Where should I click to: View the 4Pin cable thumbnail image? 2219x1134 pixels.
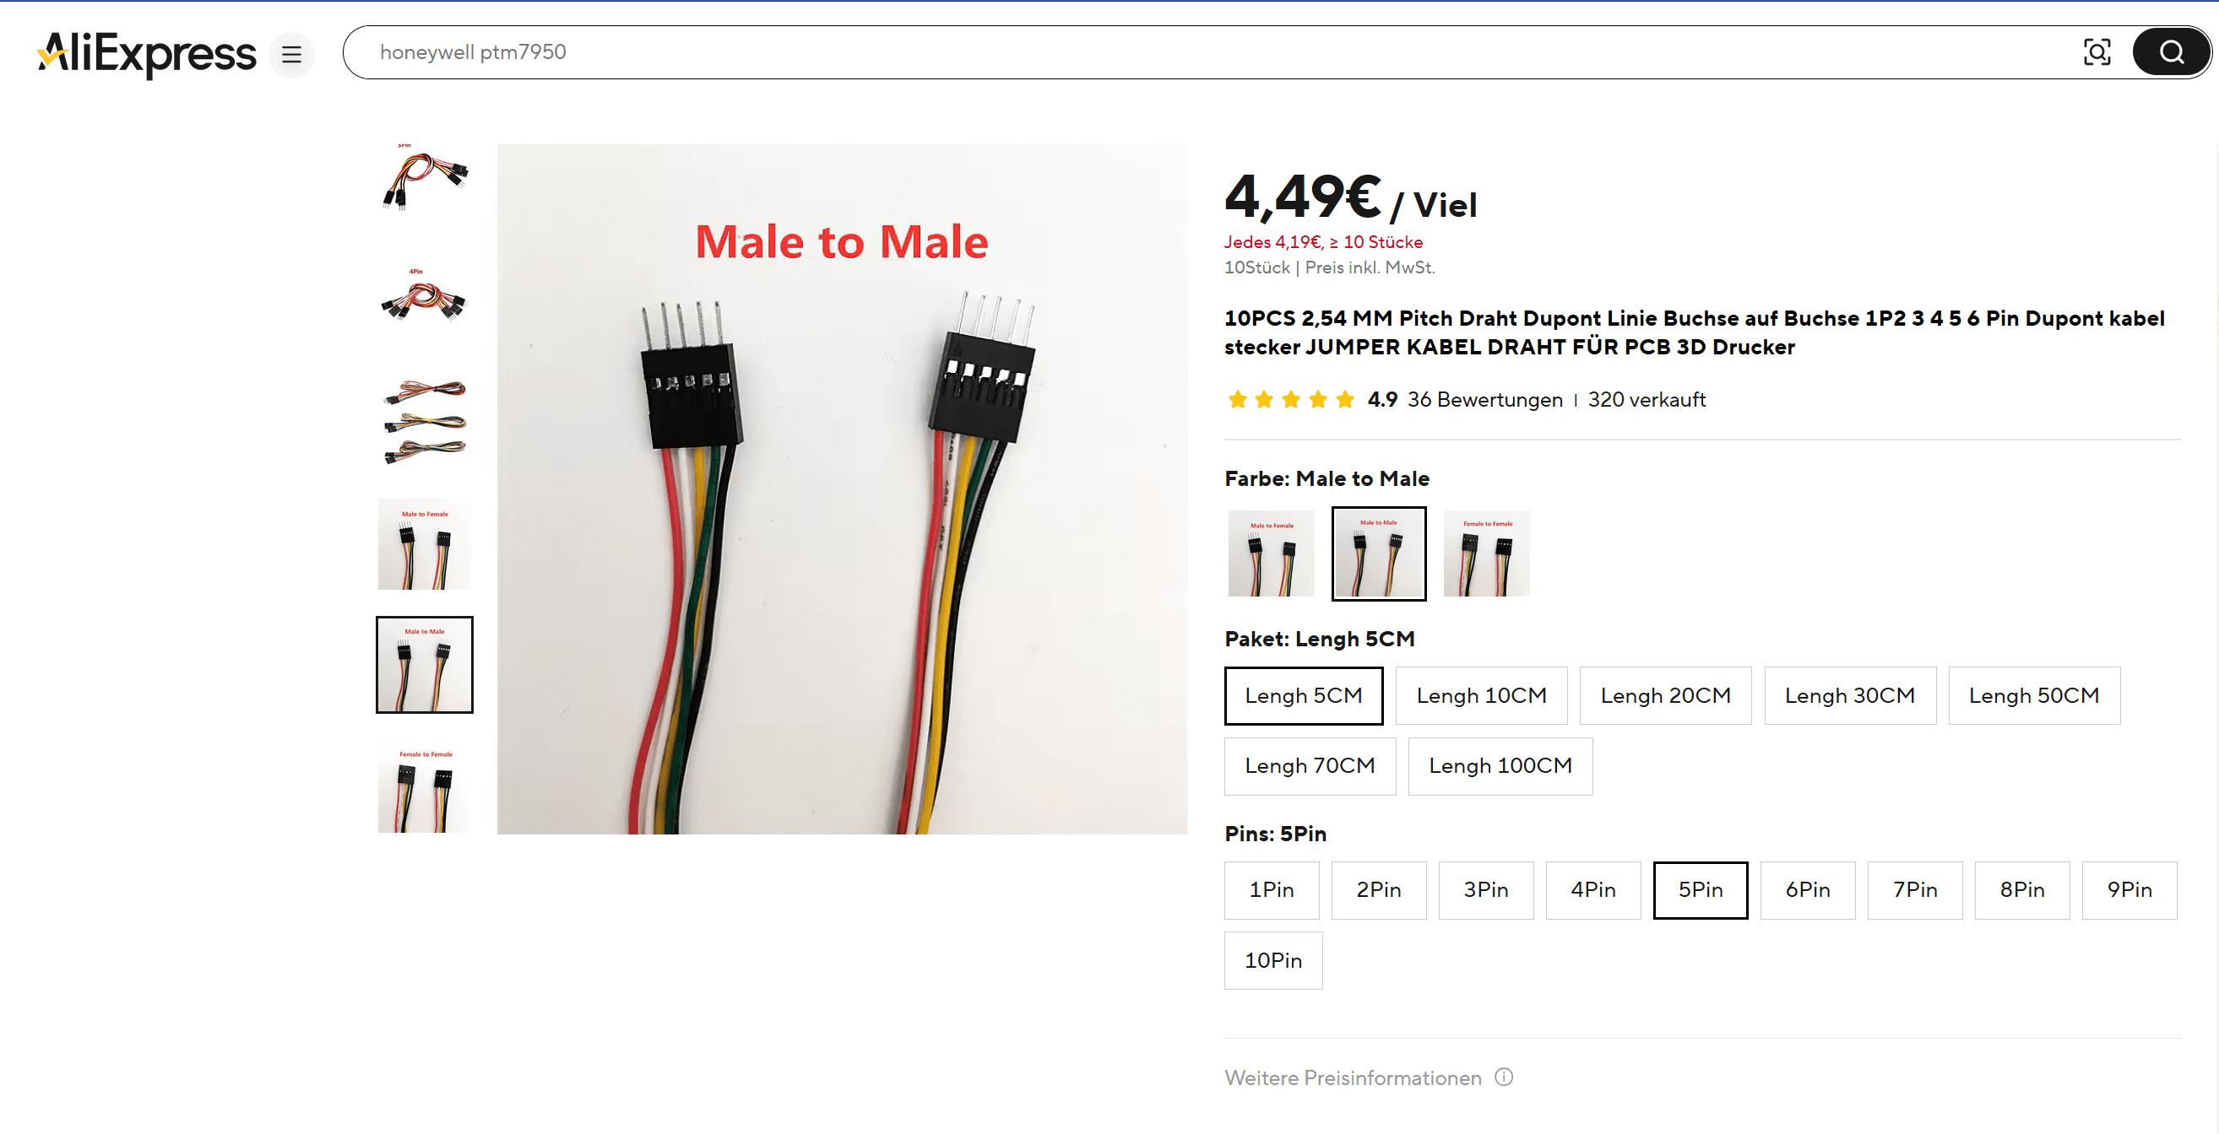(425, 297)
